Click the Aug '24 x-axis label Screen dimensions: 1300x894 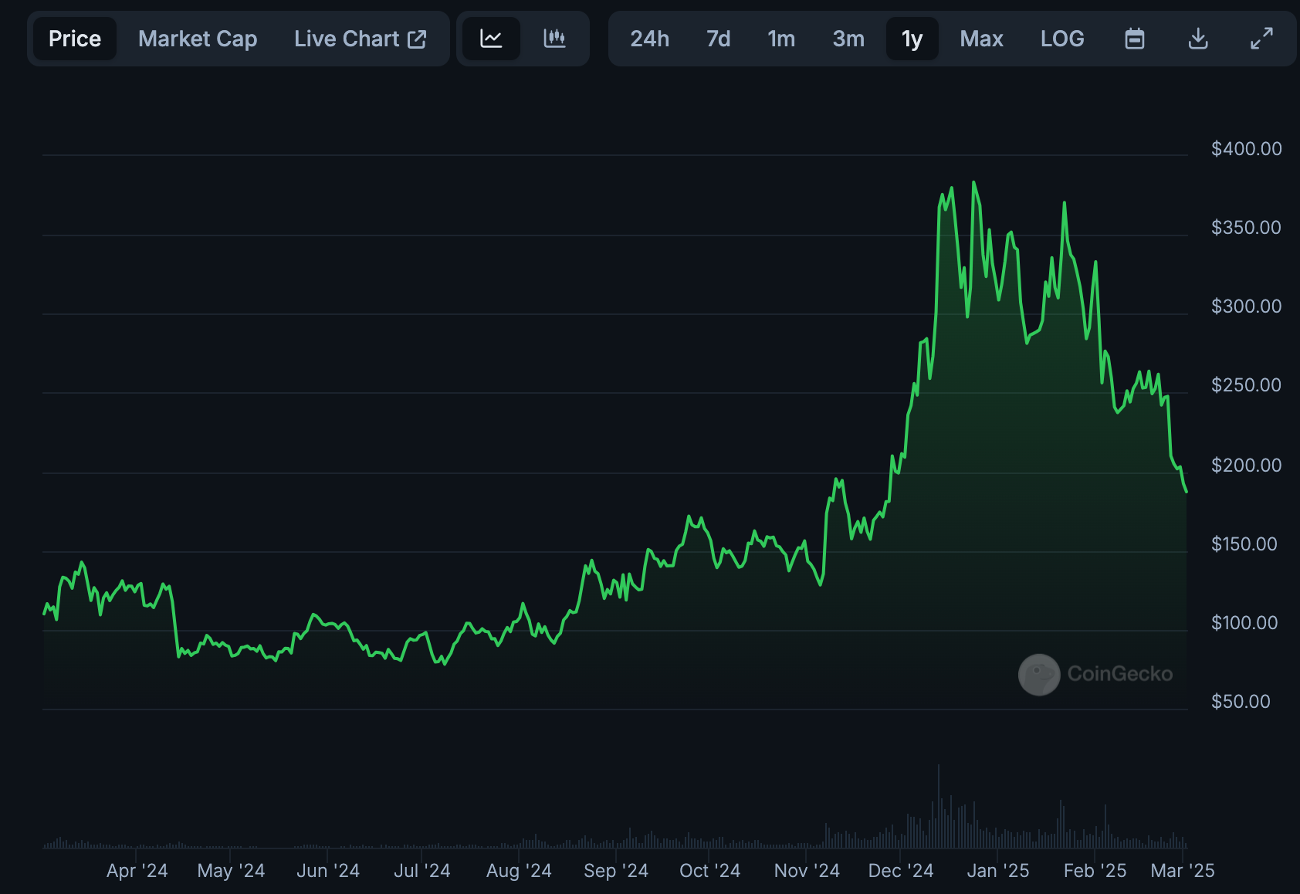[x=519, y=871]
